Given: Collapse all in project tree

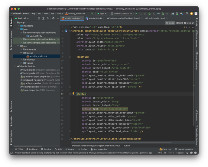Looking at the screenshot, I should 48,18.
